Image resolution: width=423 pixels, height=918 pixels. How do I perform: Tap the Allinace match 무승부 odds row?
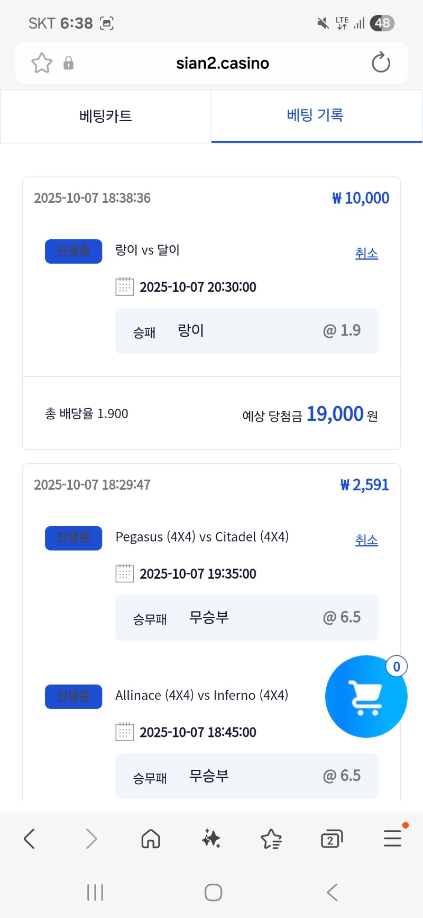pos(246,776)
